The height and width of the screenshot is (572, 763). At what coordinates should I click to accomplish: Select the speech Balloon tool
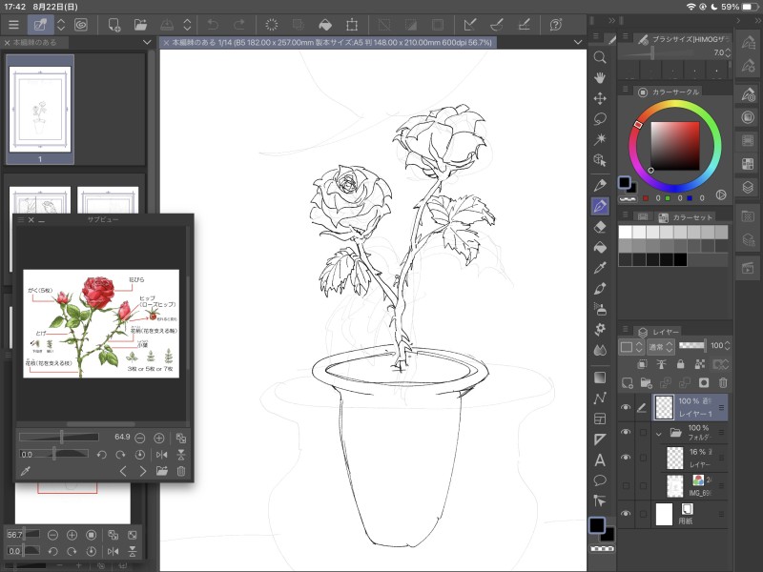pyautogui.click(x=600, y=480)
